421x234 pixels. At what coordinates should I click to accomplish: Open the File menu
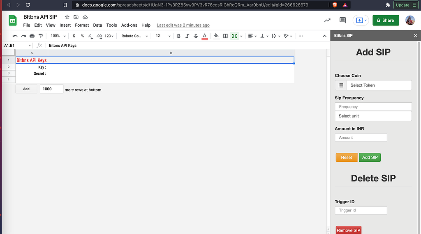pyautogui.click(x=27, y=25)
